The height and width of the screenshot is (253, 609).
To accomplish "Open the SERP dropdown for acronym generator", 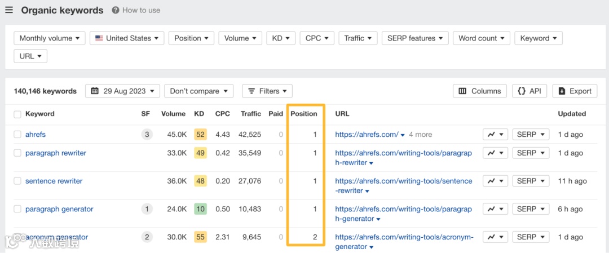I will click(531, 237).
